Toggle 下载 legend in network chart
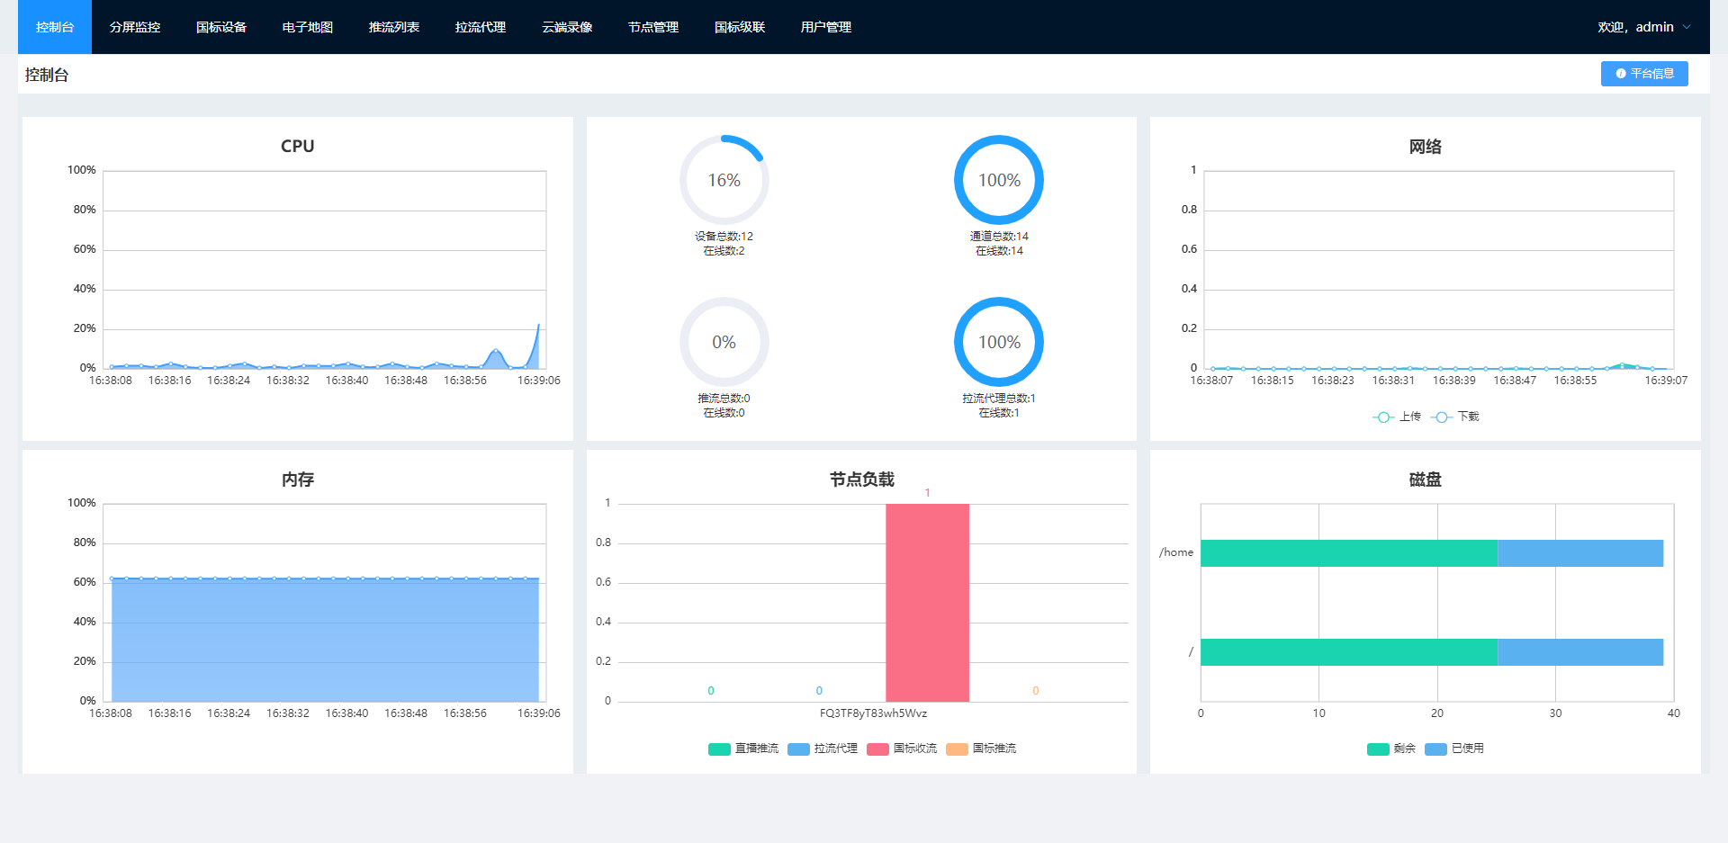Screen dimensions: 1728x843 click(1455, 417)
